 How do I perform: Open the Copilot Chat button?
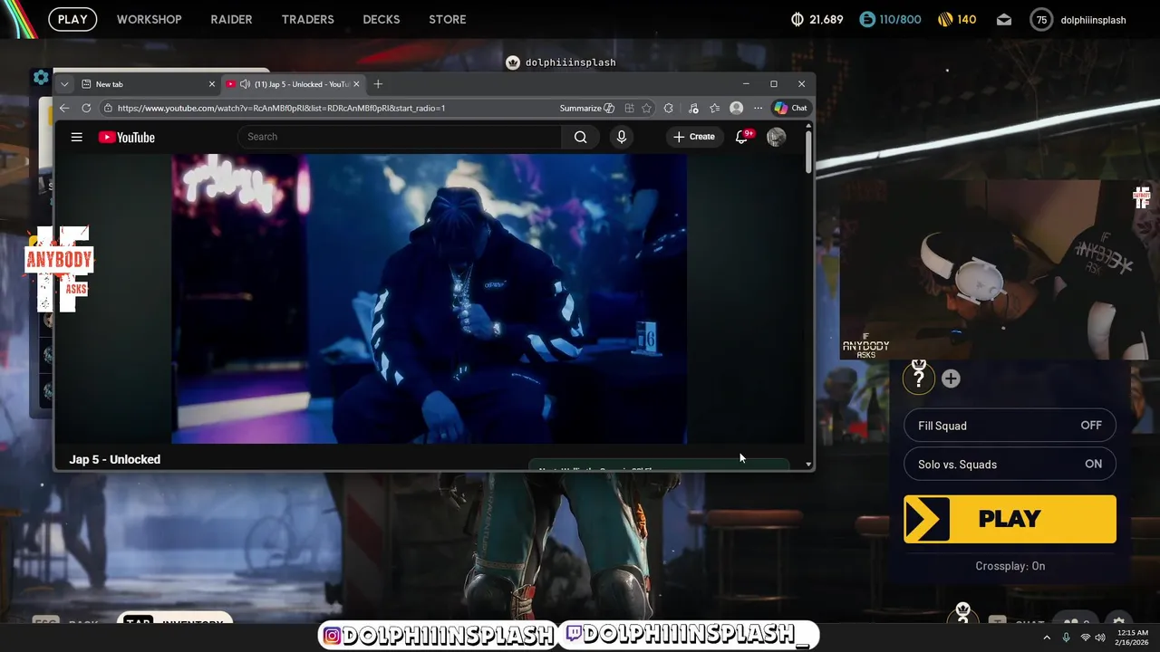tap(790, 108)
